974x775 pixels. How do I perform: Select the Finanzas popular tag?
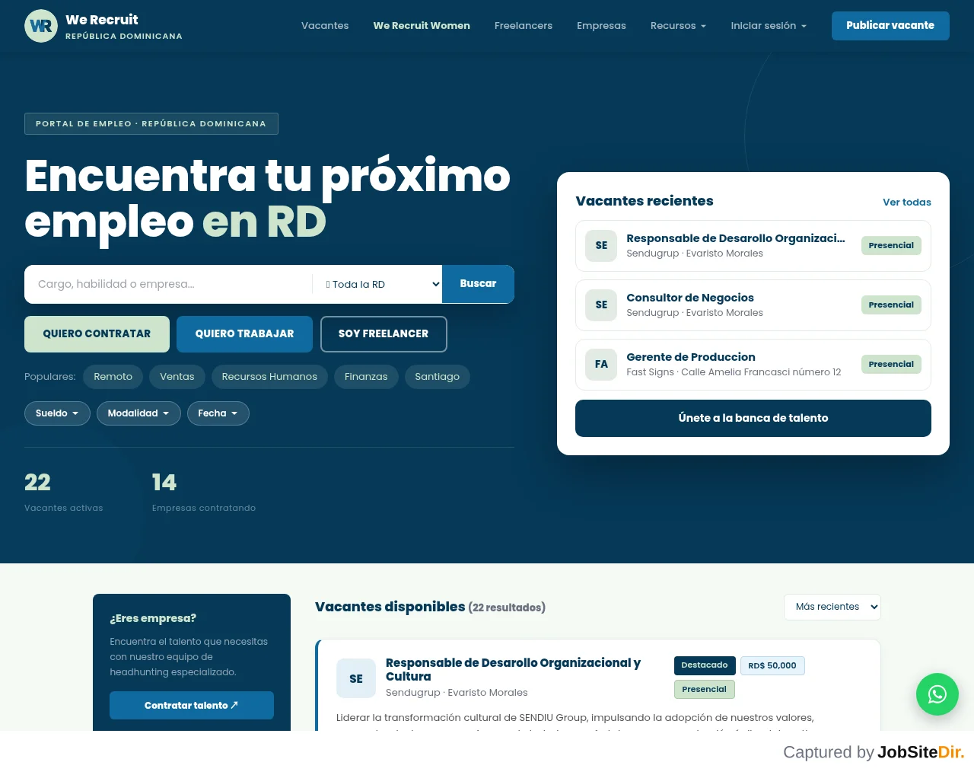coord(366,377)
